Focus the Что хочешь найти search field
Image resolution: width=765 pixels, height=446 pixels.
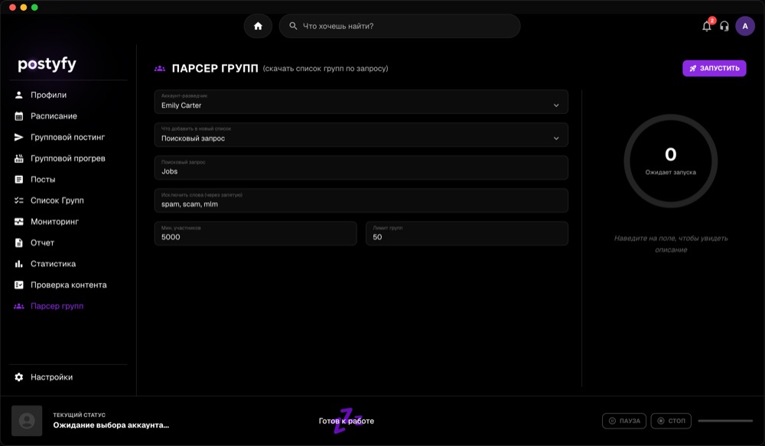click(x=399, y=26)
